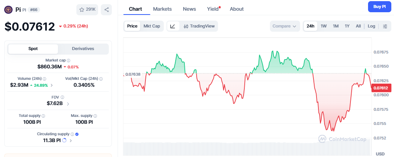This screenshot has width=394, height=157.
Task: Click the $0.07612 current price
Action: 30,27
